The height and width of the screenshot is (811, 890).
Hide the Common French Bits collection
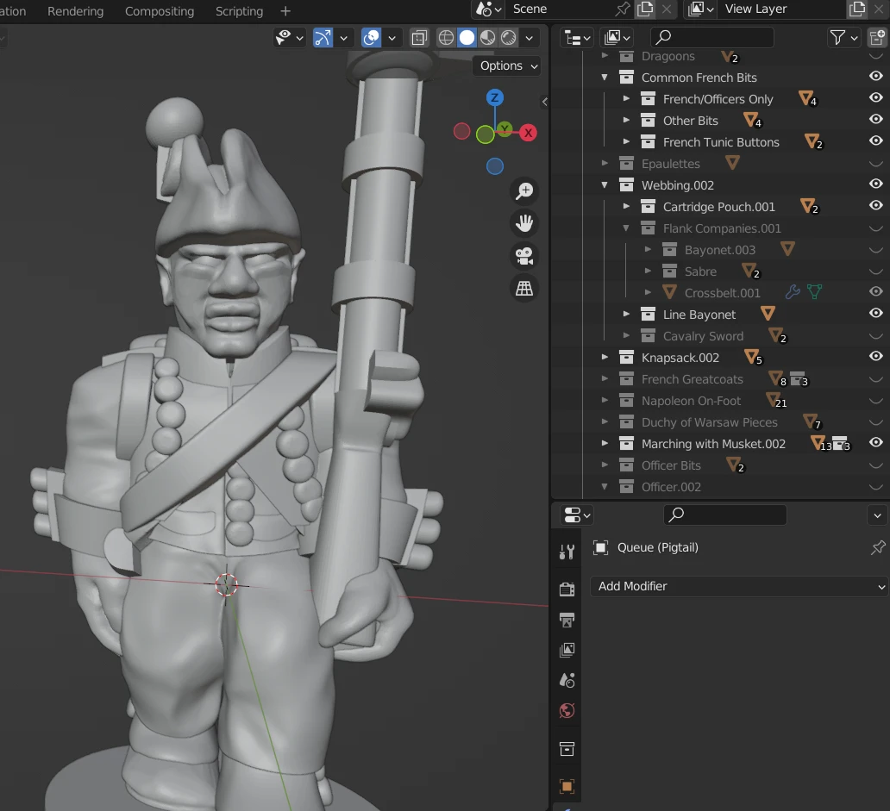coord(876,76)
